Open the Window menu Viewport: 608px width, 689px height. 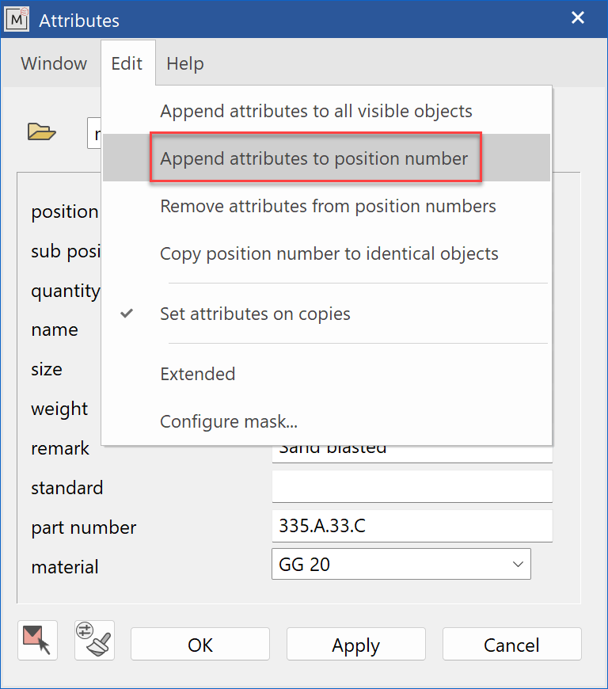54,63
